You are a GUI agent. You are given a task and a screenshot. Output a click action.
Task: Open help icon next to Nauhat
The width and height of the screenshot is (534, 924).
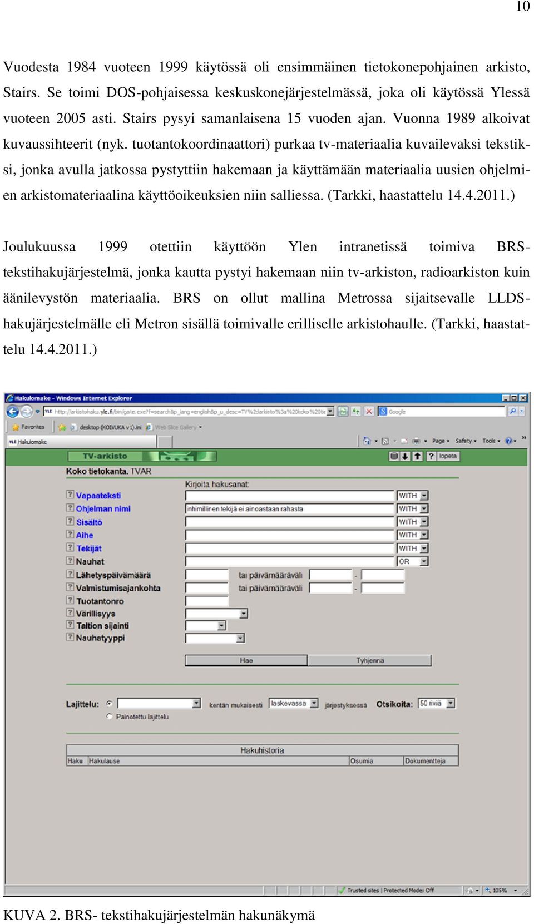[x=70, y=561]
